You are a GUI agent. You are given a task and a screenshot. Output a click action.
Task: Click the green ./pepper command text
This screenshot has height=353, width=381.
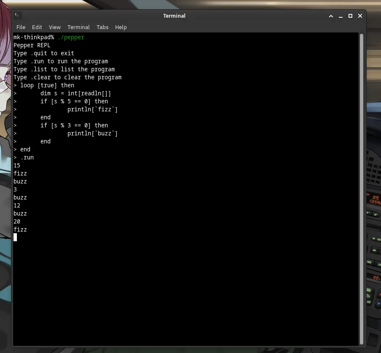pos(71,37)
